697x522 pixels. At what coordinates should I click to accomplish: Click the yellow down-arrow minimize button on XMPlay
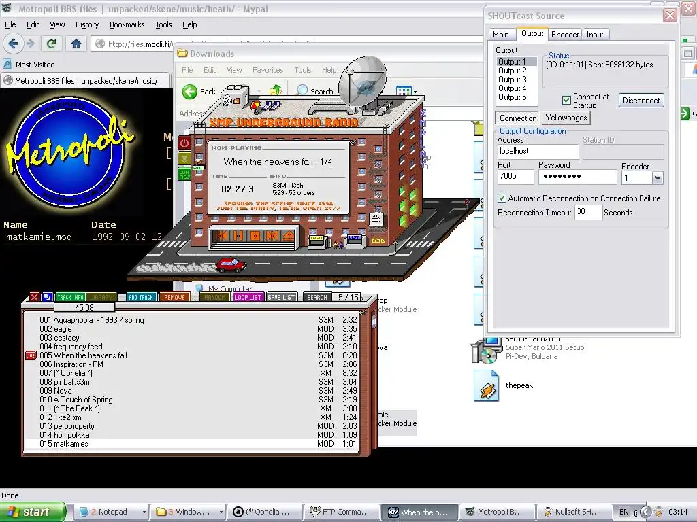(184, 158)
